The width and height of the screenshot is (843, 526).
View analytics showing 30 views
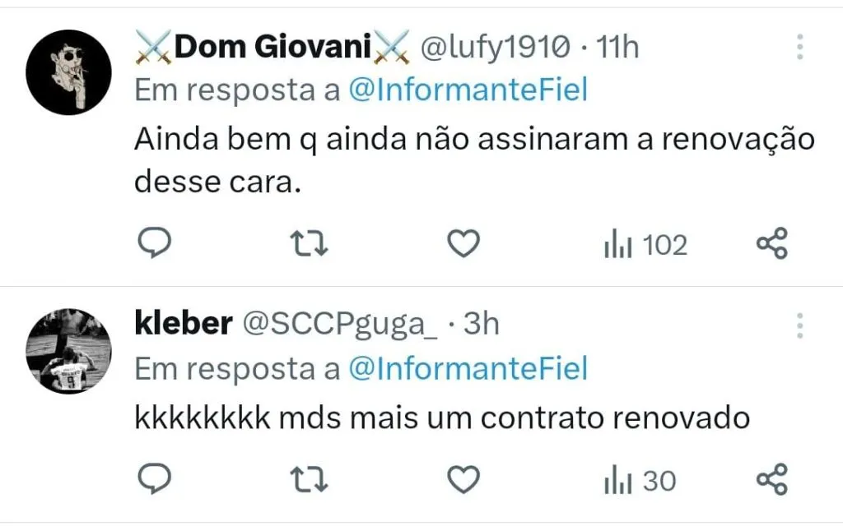pos(640,480)
